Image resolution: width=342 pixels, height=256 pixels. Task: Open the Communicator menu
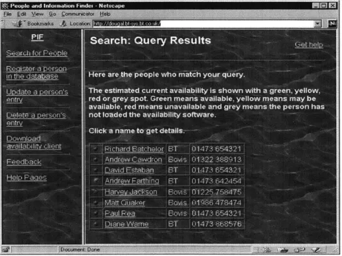(x=78, y=14)
